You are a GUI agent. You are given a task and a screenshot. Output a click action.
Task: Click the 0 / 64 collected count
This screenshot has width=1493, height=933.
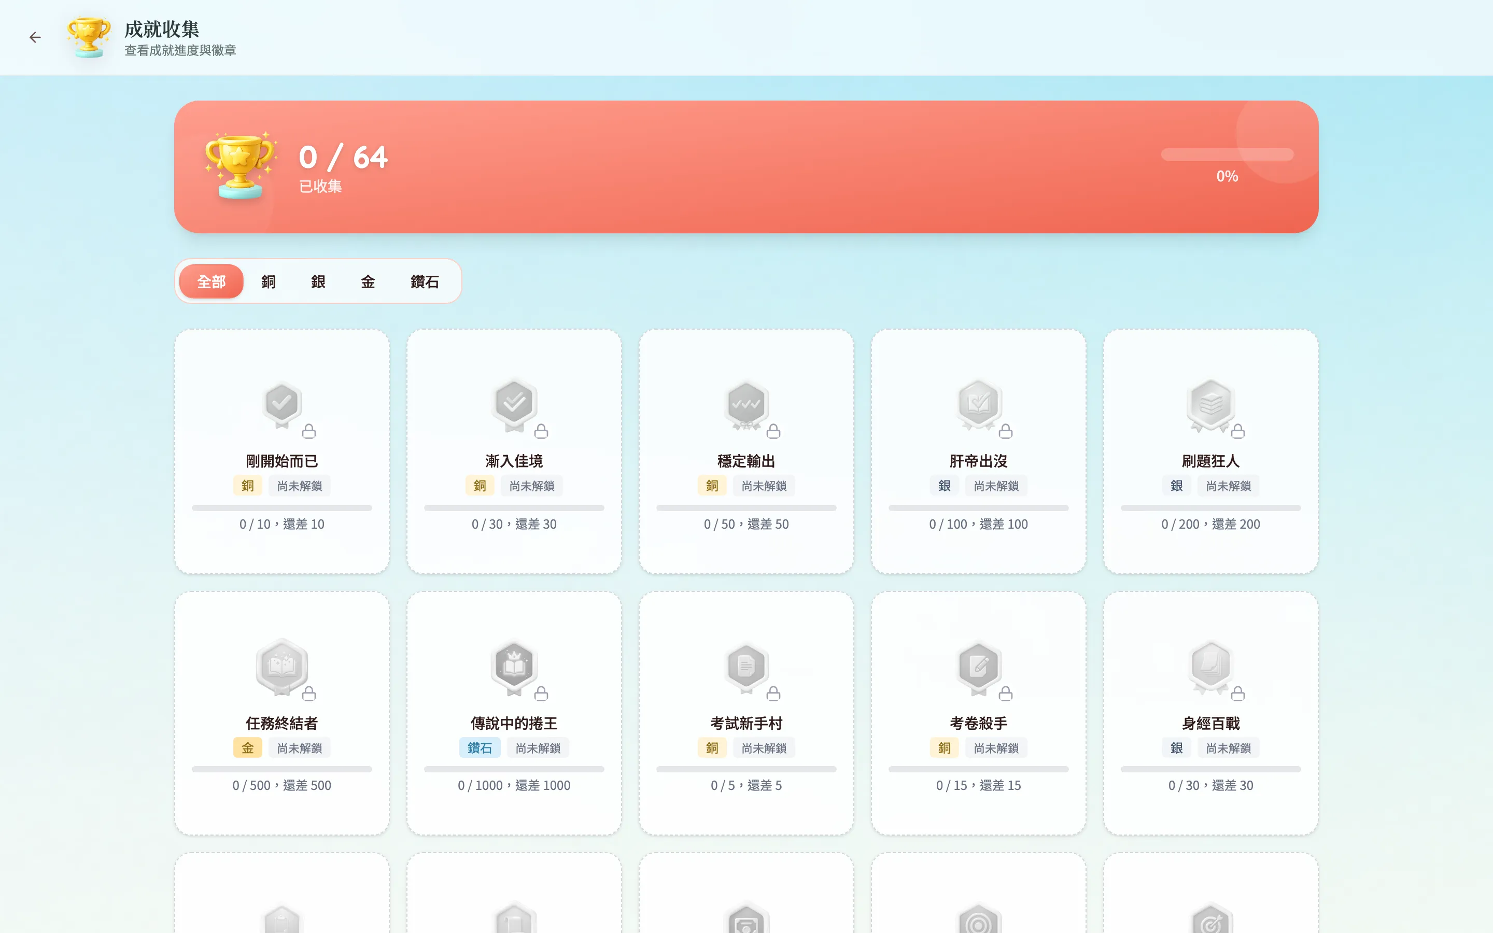pyautogui.click(x=343, y=157)
